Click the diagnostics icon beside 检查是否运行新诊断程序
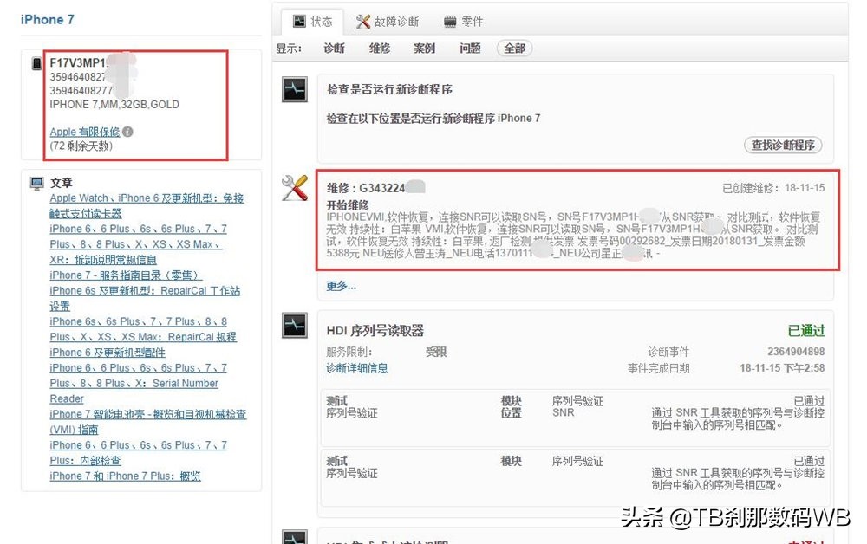Image resolution: width=867 pixels, height=544 pixels. 295,88
